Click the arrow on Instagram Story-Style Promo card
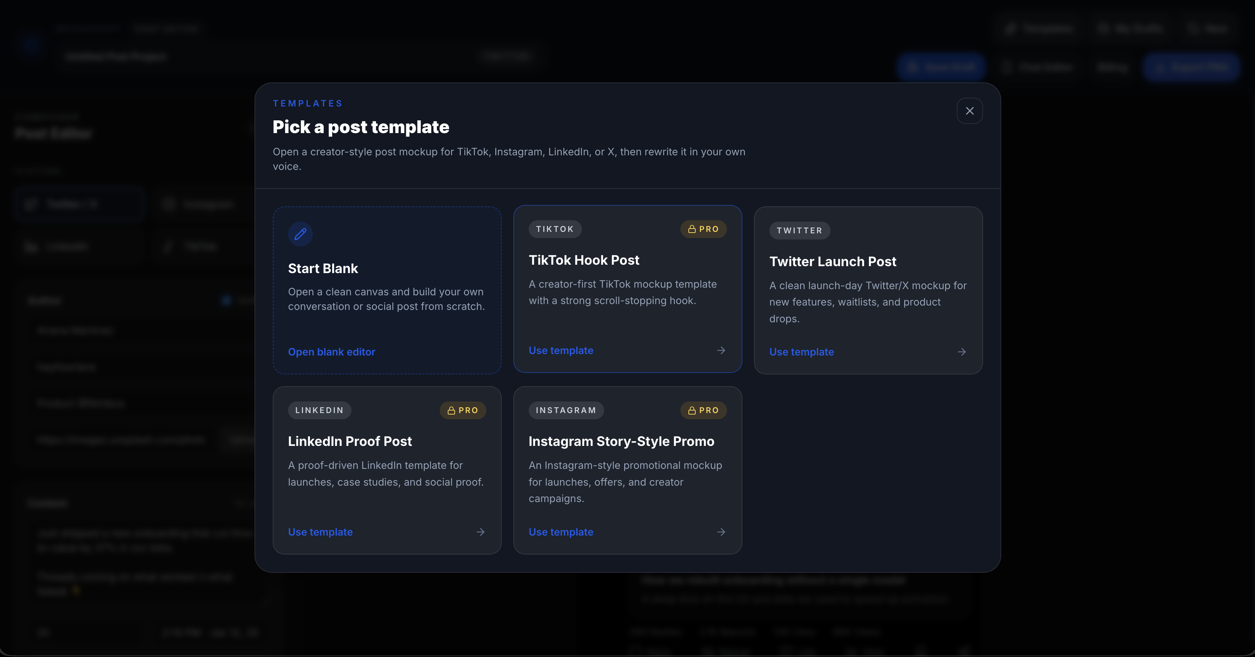This screenshot has height=657, width=1255. click(x=721, y=532)
